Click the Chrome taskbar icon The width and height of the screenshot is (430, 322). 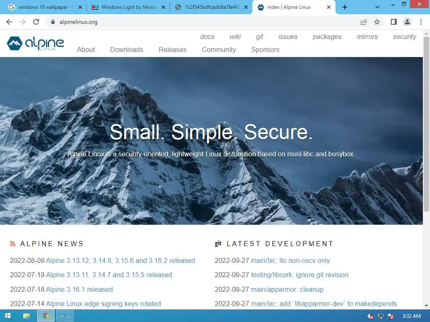(45, 316)
